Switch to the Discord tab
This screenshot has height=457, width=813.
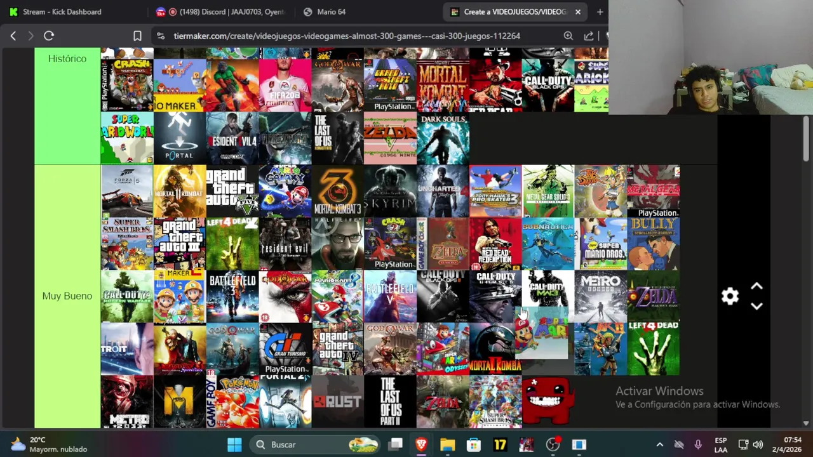pyautogui.click(x=220, y=11)
